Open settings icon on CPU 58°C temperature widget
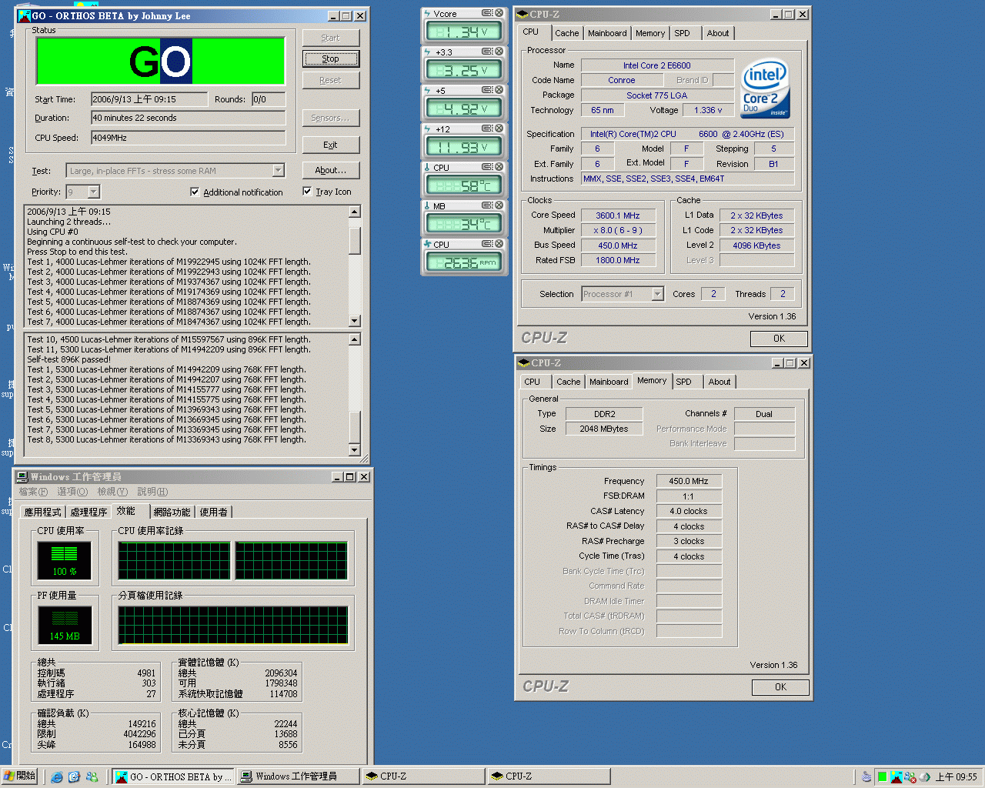985x788 pixels. (487, 167)
